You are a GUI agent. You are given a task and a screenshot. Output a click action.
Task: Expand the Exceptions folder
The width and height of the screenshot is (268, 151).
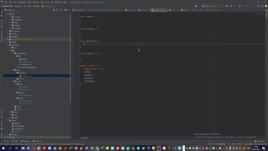[x=10, y=20]
